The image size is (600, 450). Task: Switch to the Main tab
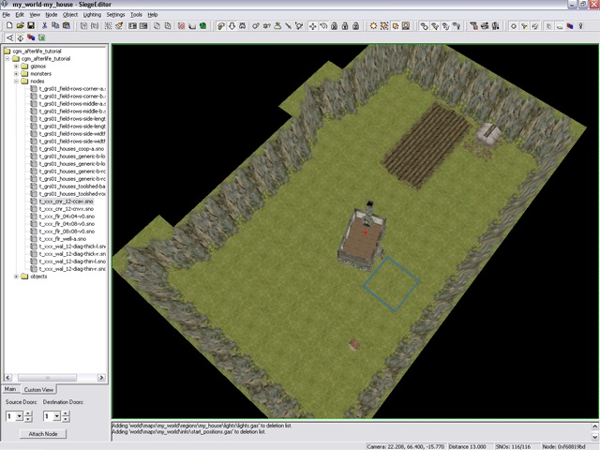[x=10, y=389]
